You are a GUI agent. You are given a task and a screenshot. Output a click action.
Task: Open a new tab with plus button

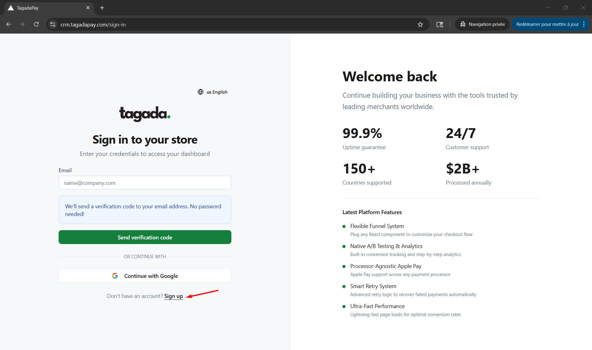pos(102,8)
